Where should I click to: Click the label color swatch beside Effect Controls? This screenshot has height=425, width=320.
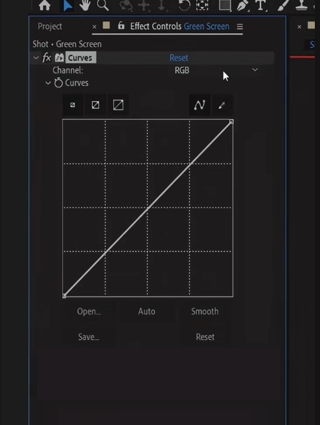[x=106, y=25]
